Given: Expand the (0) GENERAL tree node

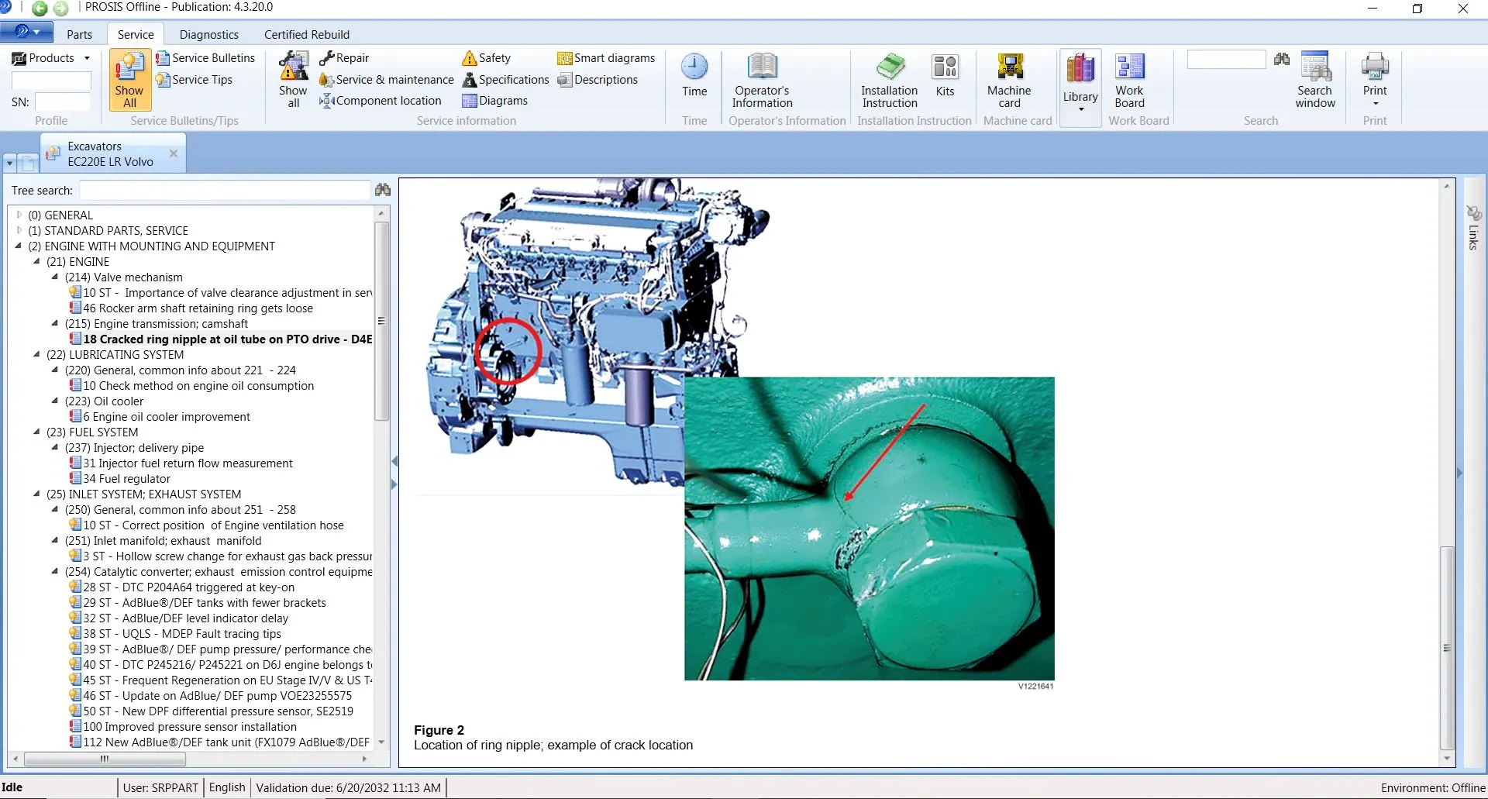Looking at the screenshot, I should pos(19,215).
